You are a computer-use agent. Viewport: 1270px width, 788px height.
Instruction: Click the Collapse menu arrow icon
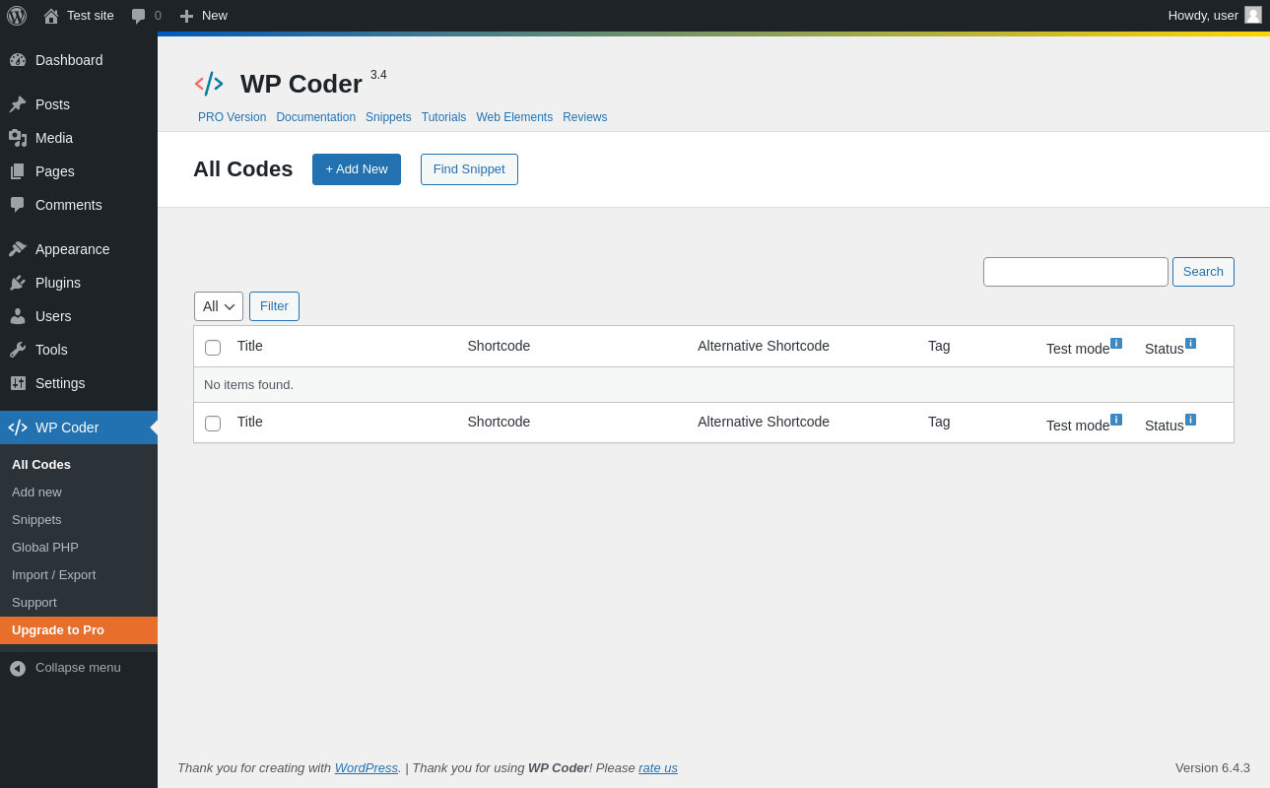[18, 668]
